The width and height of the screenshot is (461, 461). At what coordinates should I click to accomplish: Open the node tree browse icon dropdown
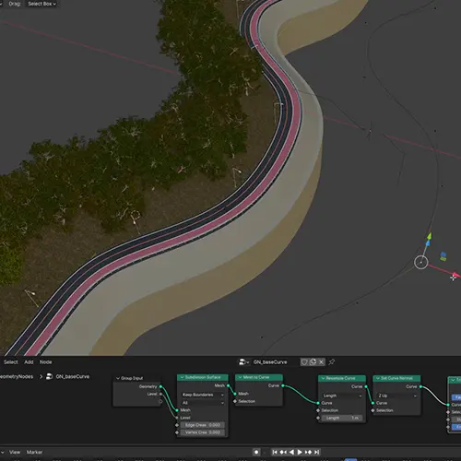243,362
